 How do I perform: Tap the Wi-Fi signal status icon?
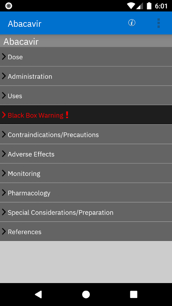pyautogui.click(x=131, y=6)
